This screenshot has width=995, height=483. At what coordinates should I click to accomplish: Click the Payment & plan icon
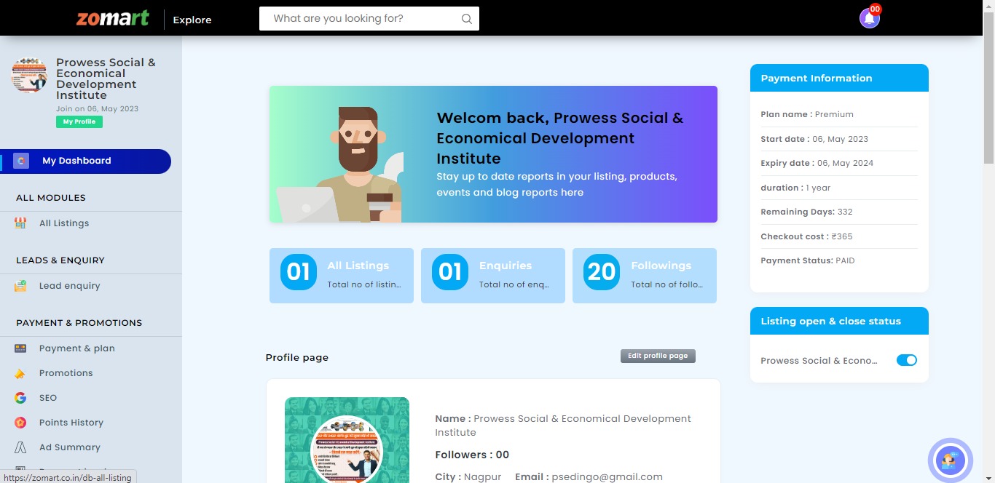(x=20, y=348)
